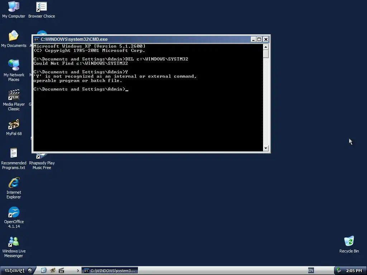Open the Start menu
The height and width of the screenshot is (275, 367).
(x=18, y=270)
